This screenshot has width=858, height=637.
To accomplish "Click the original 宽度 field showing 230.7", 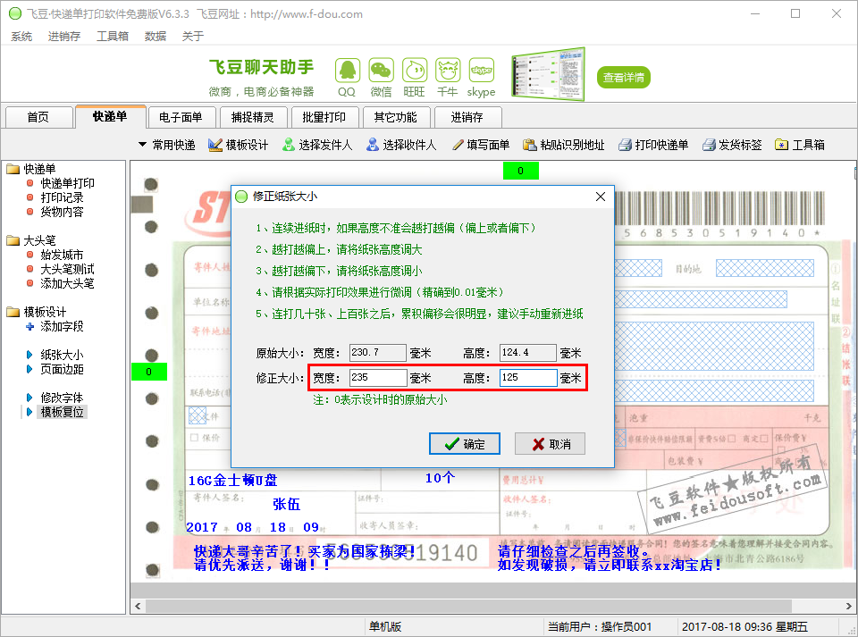I will (x=377, y=353).
